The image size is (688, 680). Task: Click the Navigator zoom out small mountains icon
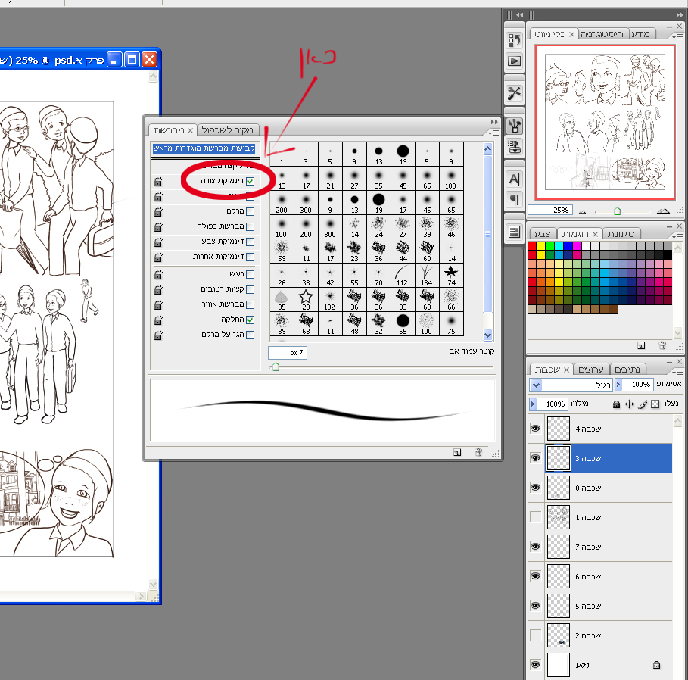(x=582, y=211)
